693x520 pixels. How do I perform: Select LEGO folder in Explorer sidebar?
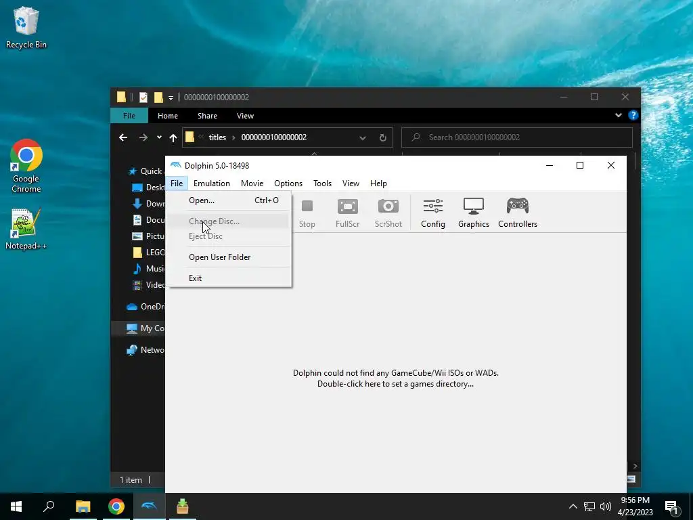pyautogui.click(x=148, y=252)
